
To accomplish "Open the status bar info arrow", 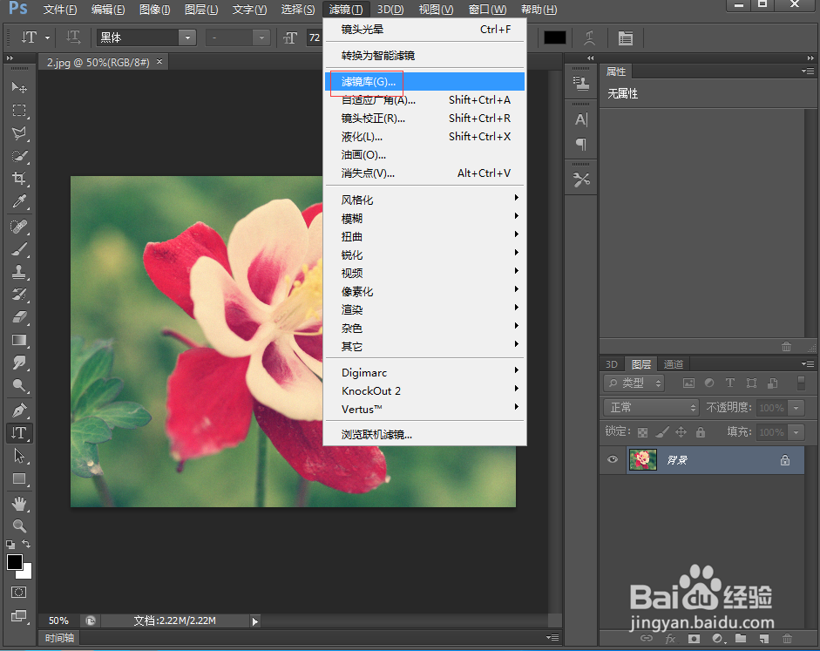I will coord(254,621).
